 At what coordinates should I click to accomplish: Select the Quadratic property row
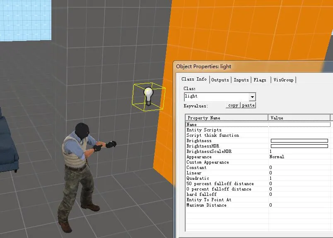258,178
